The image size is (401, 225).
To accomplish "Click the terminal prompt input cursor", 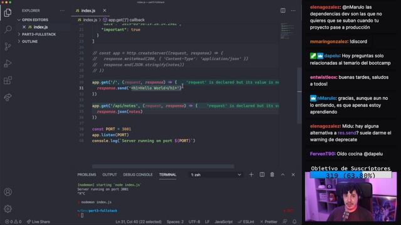I will 82,215.
